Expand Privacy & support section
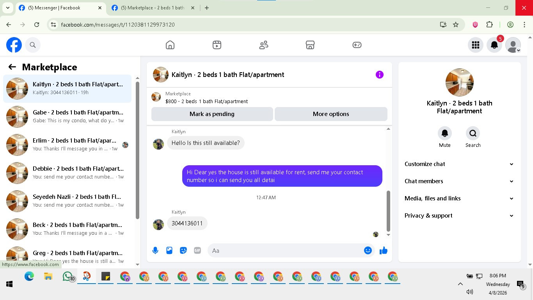Image resolution: width=533 pixels, height=300 pixels. (459, 216)
